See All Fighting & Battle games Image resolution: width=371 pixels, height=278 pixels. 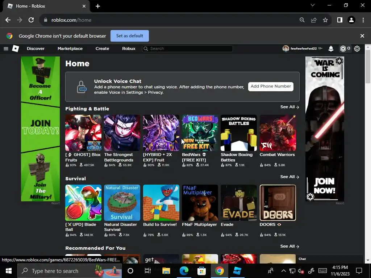point(289,107)
